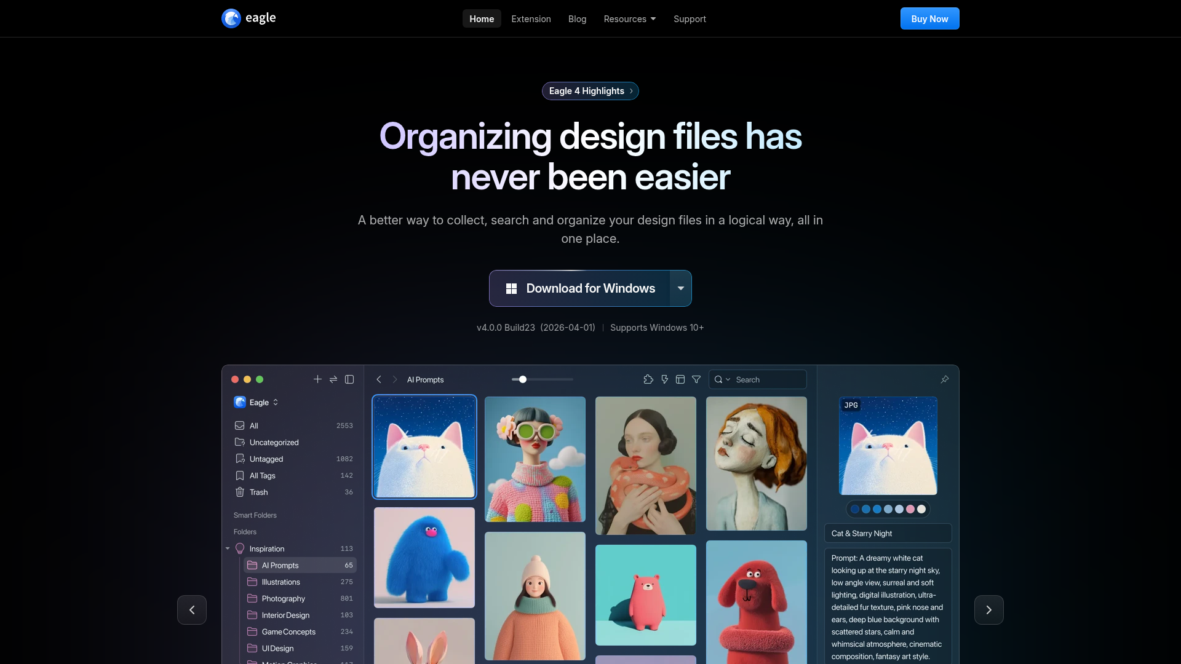Image resolution: width=1181 pixels, height=664 pixels.
Task: Open the filter funnel icon
Action: 696,379
